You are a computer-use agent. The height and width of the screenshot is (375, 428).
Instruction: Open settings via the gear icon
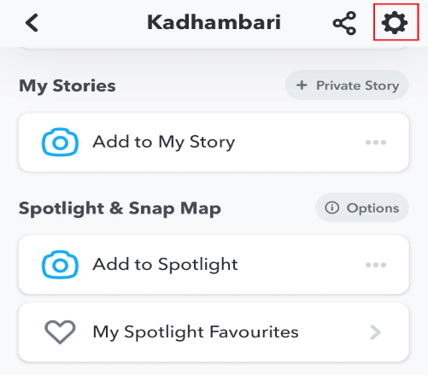point(395,22)
